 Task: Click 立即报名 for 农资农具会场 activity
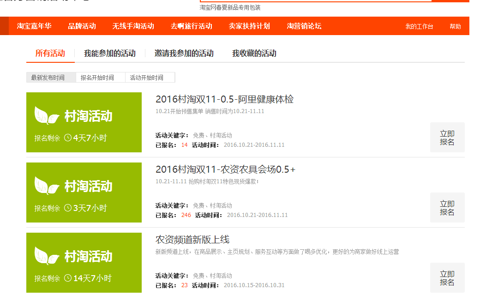point(447,208)
